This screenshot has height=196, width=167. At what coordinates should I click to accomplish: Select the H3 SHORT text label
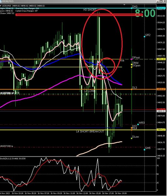pos(90,10)
